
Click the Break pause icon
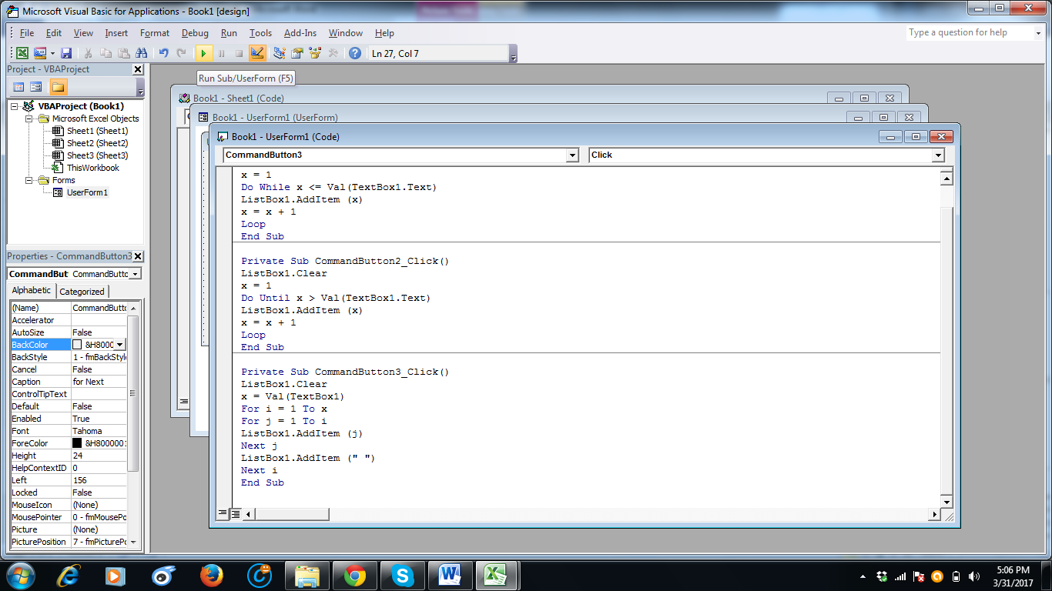click(222, 53)
